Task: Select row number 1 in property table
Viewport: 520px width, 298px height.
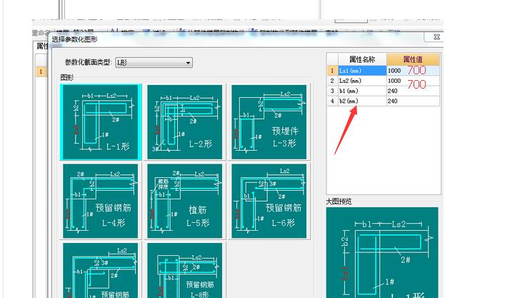Action: [332, 71]
